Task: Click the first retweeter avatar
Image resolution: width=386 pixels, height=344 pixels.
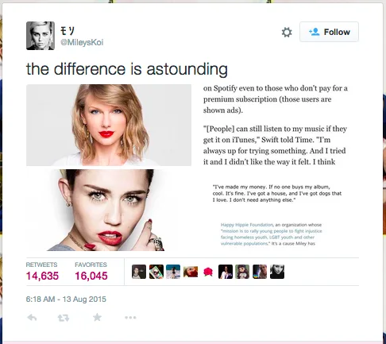Action: [x=139, y=272]
